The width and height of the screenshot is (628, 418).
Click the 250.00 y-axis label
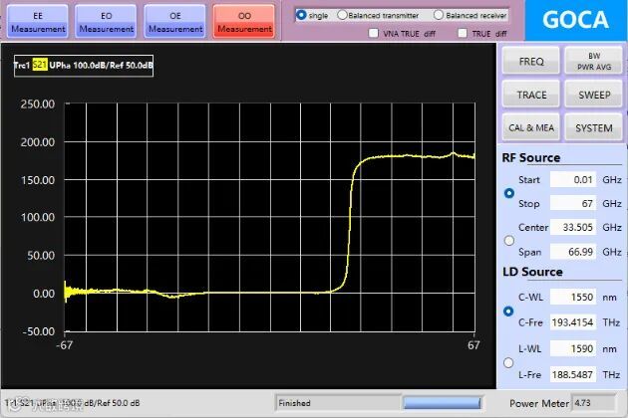tap(38, 104)
